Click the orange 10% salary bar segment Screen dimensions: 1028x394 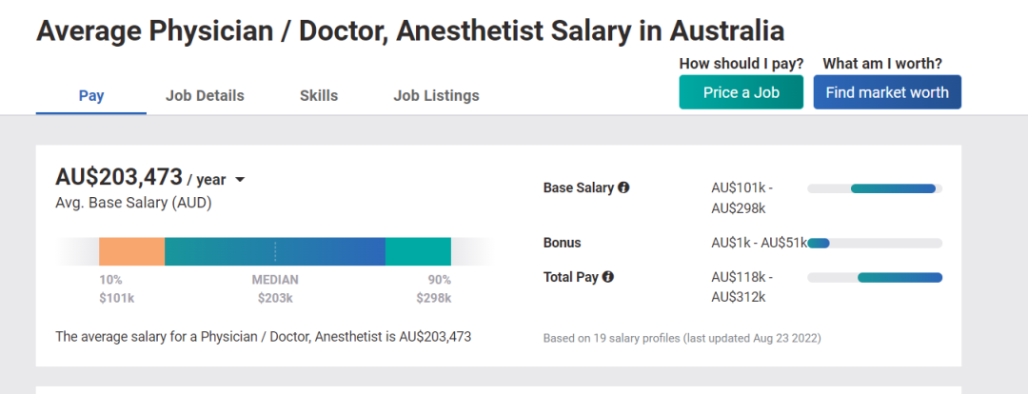click(131, 251)
